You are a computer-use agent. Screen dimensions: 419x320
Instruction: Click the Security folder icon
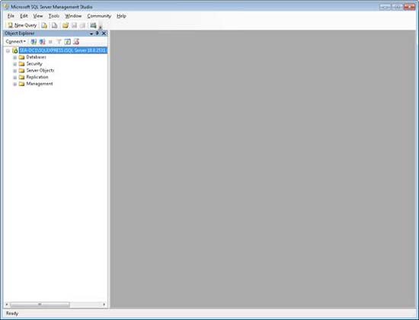21,64
